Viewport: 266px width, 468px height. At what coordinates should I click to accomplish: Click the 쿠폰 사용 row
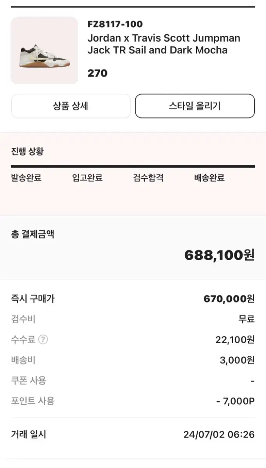point(133,380)
